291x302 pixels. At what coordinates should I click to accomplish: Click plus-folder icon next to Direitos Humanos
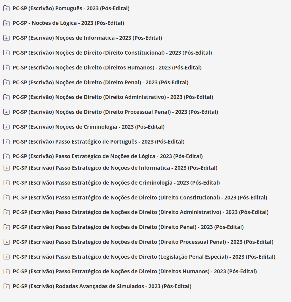(x=6, y=68)
